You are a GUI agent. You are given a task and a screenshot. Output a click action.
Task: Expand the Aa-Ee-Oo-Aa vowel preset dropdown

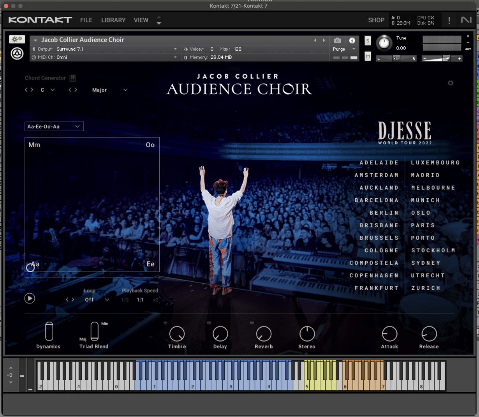54,126
